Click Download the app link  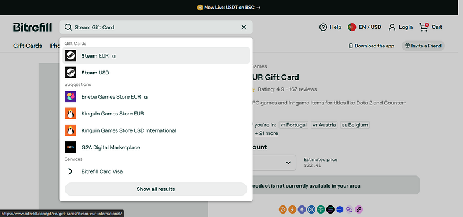pyautogui.click(x=372, y=46)
